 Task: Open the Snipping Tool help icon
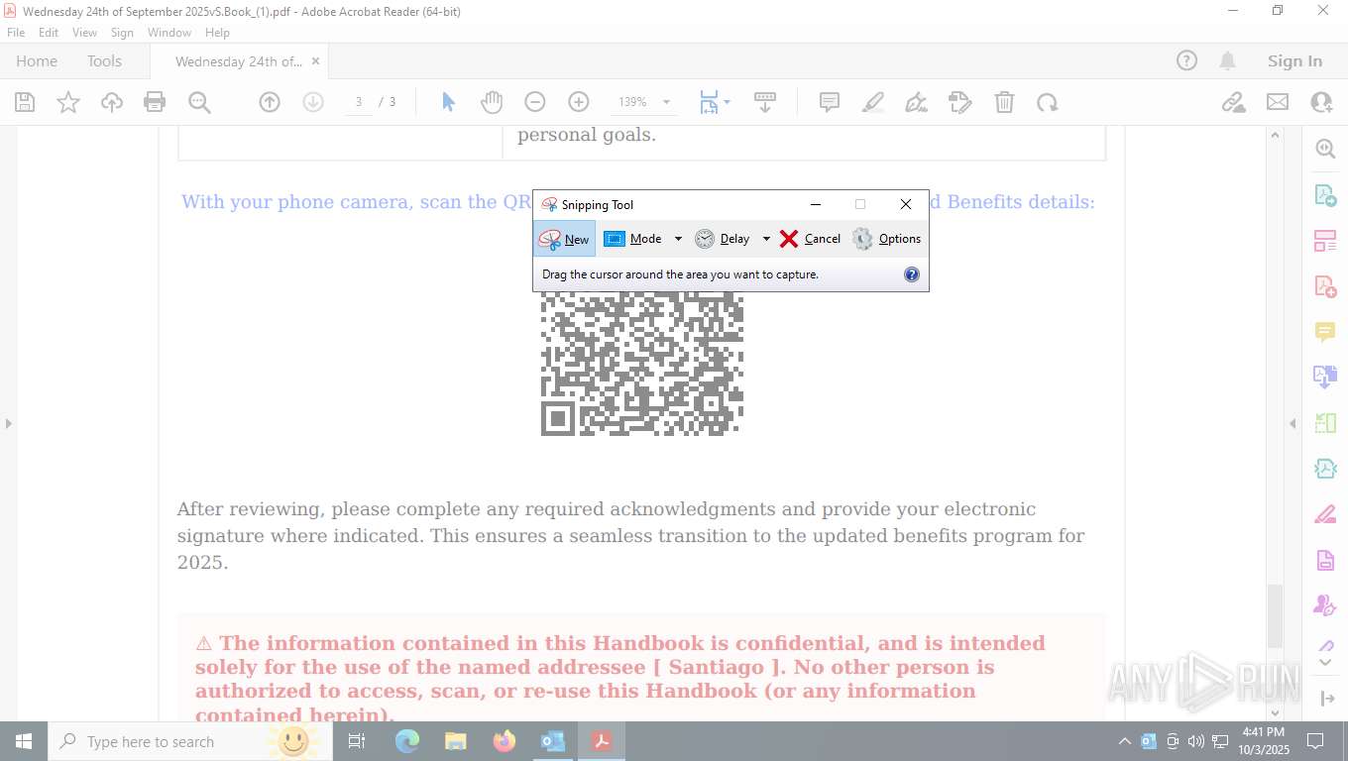[912, 274]
